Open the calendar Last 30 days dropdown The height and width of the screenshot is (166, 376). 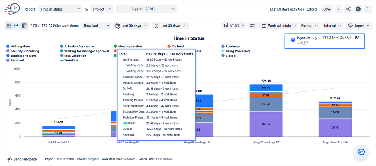[131, 26]
